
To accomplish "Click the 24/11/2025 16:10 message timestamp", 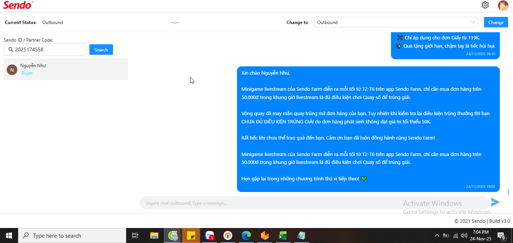I will pos(481,54).
